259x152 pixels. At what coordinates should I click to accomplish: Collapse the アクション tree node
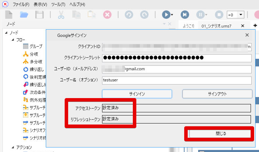coord(13,147)
